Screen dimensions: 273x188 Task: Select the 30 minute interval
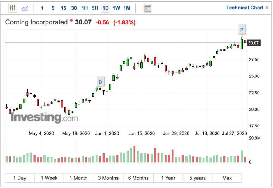coord(74,8)
